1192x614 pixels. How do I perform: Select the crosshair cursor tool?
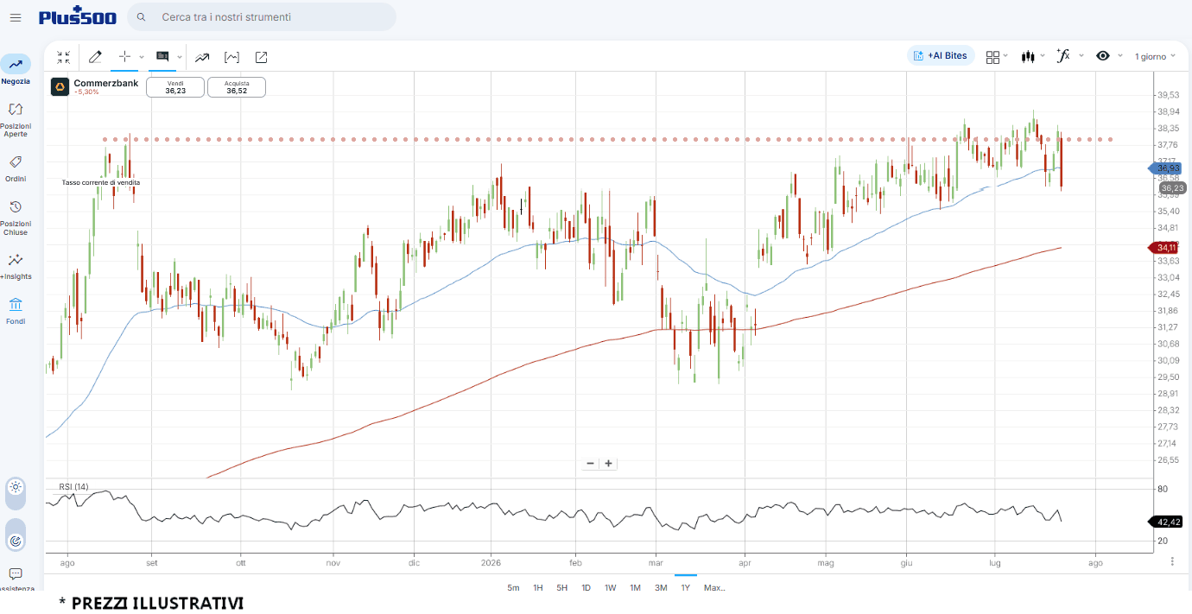124,57
